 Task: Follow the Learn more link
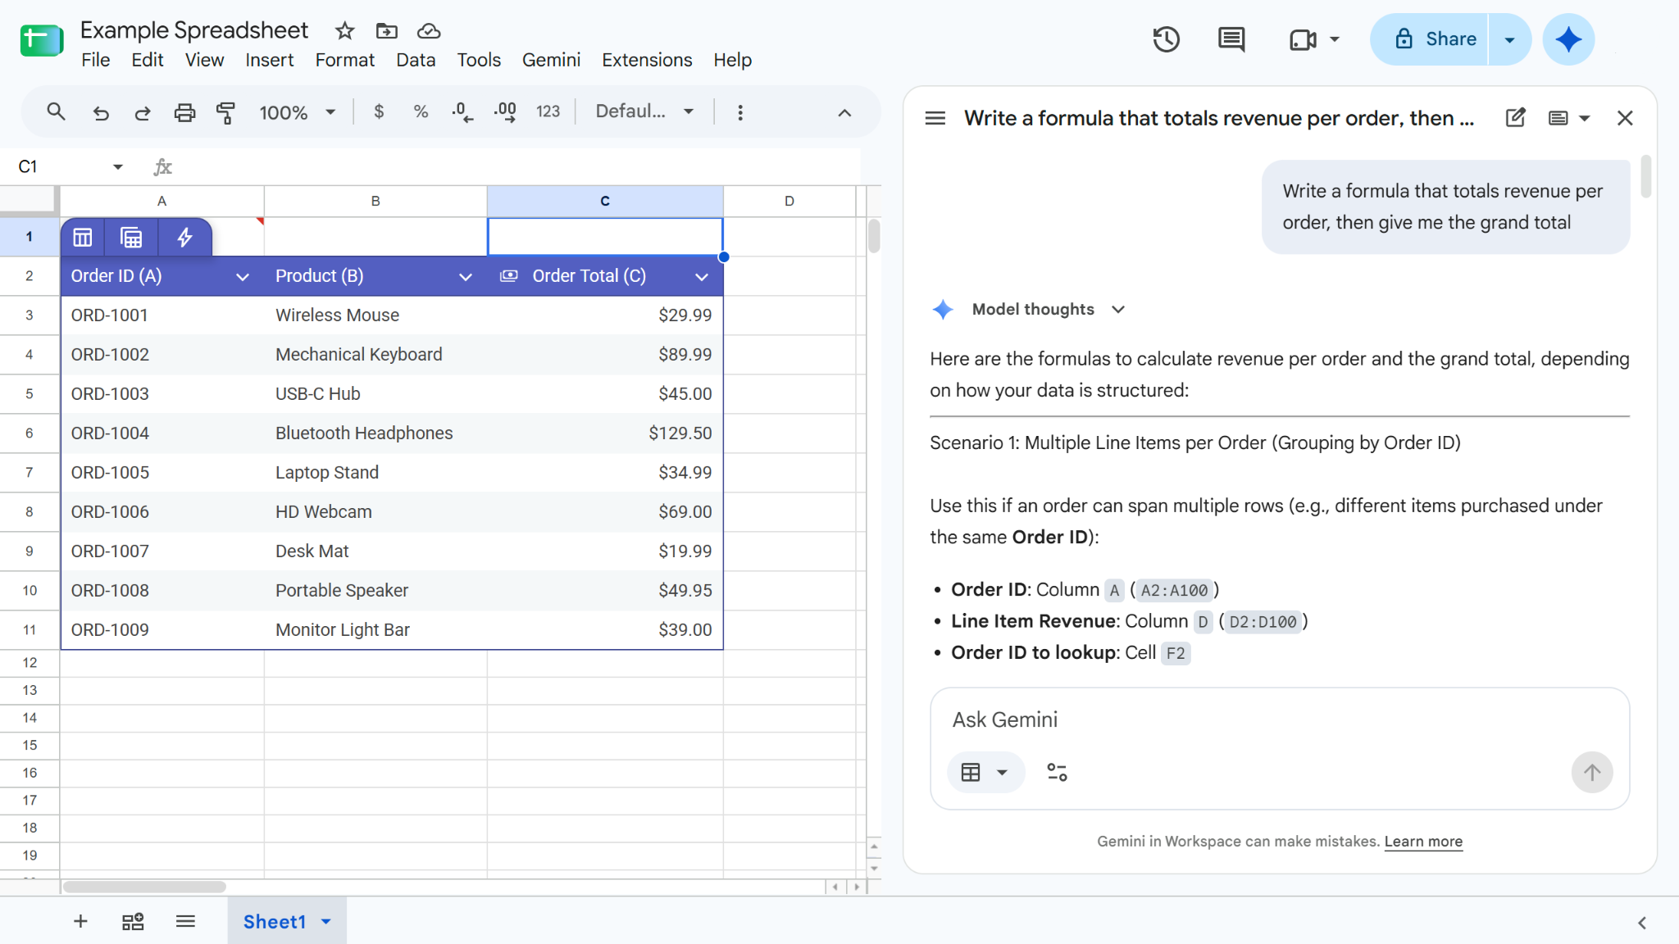click(x=1423, y=842)
